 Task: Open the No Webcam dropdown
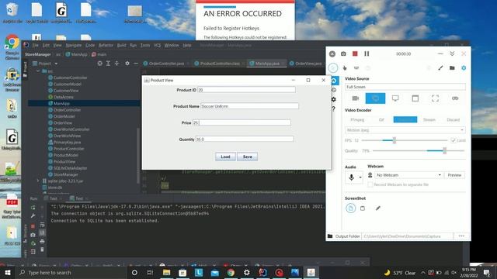point(409,175)
